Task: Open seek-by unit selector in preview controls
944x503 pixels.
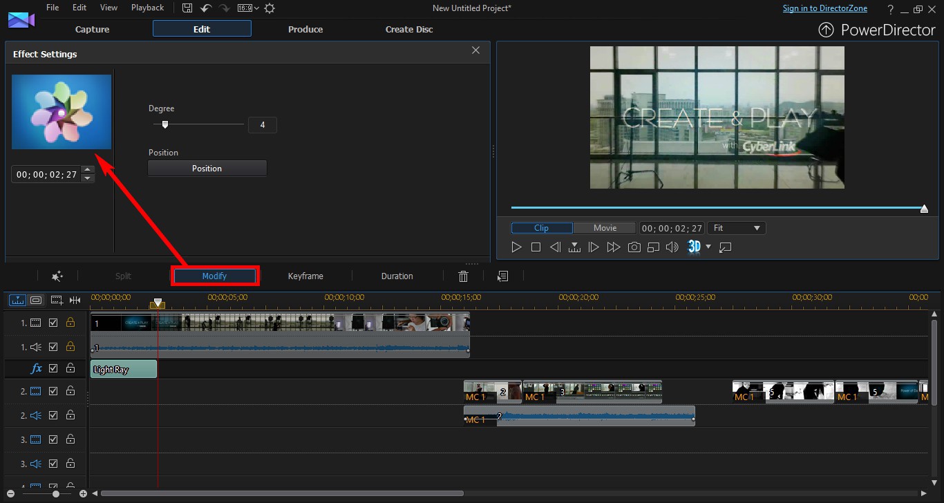Action: [x=574, y=247]
